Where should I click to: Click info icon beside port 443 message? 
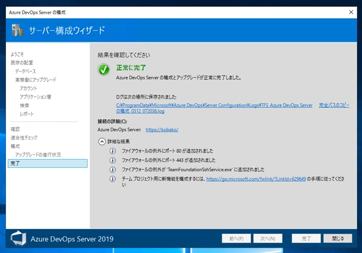[112, 160]
